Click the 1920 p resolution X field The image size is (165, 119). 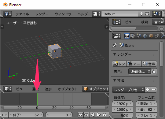[123, 104]
